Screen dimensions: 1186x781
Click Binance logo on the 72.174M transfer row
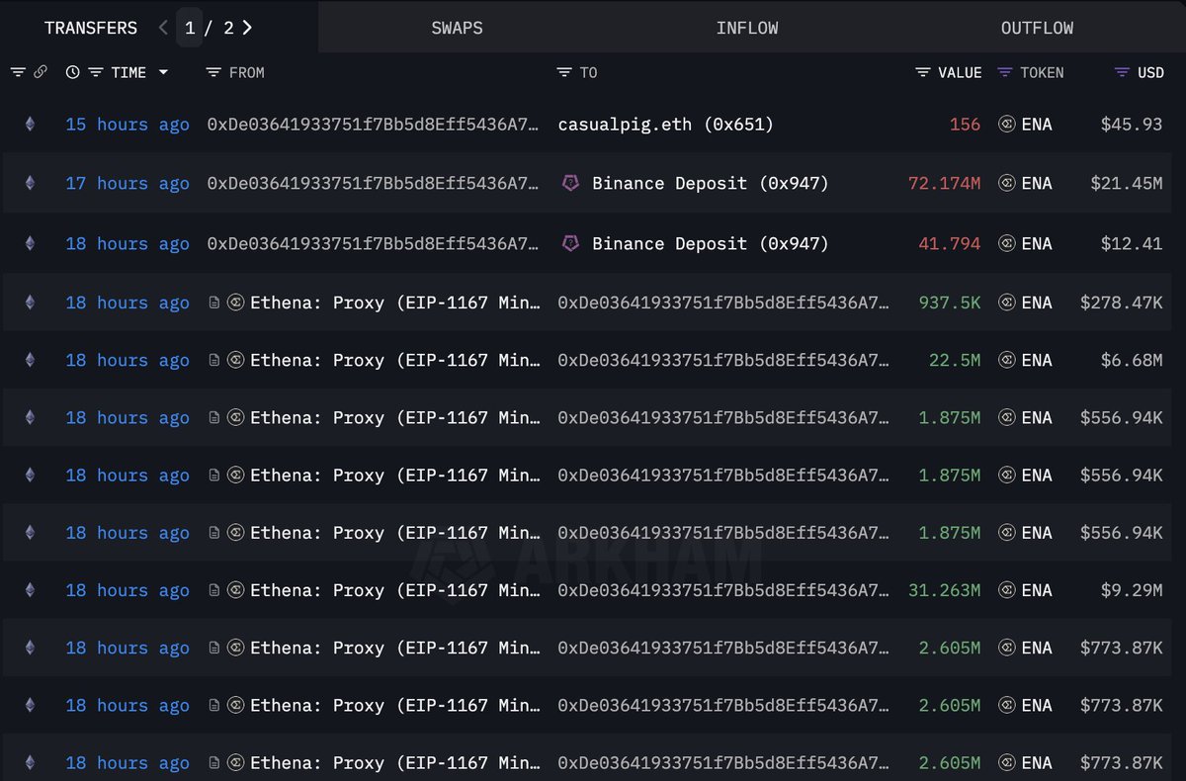coord(570,183)
